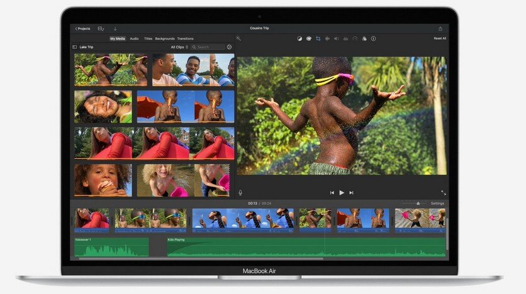Skip to next clip
Screen dimensions: 526x294
pos(351,193)
